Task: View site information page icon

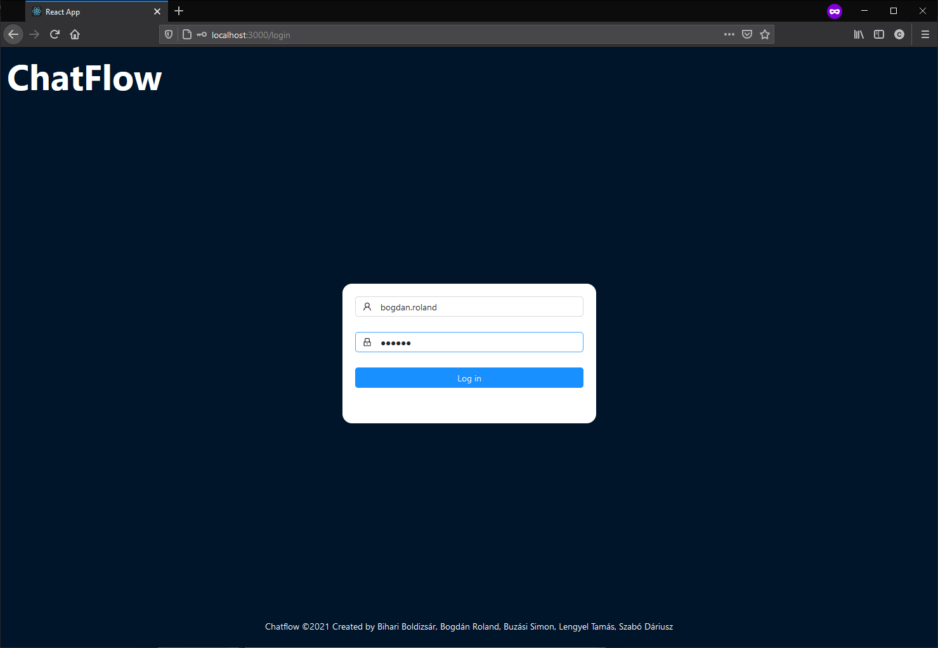Action: 186,35
